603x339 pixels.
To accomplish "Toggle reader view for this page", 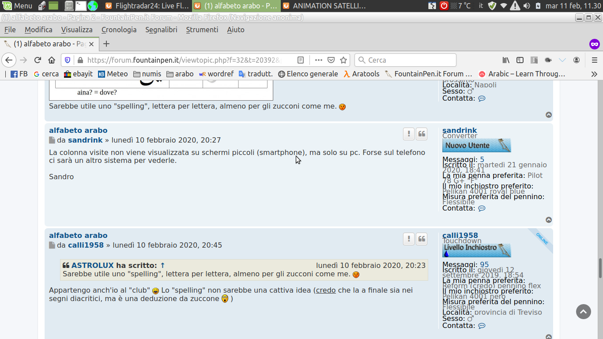I will [301, 60].
